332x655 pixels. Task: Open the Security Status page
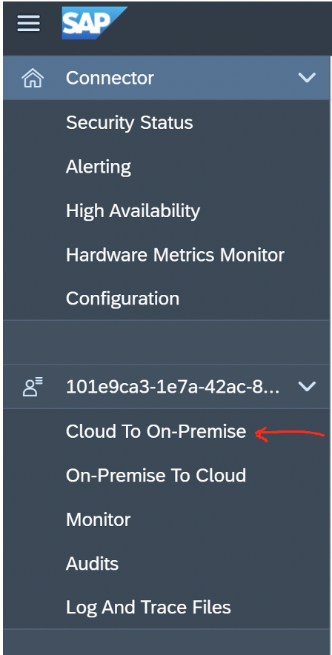tap(130, 123)
